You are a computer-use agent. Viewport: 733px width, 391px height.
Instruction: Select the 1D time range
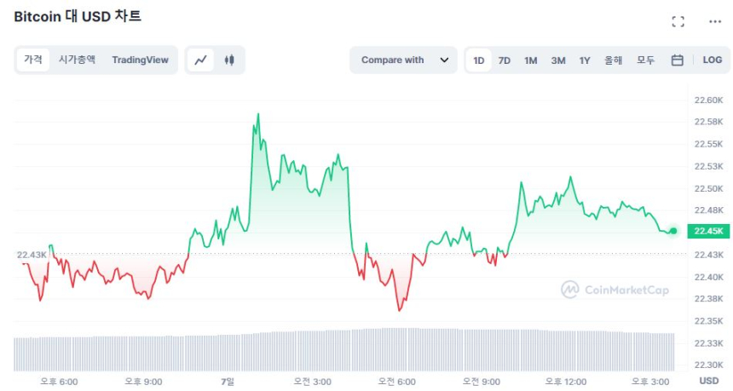coord(479,60)
